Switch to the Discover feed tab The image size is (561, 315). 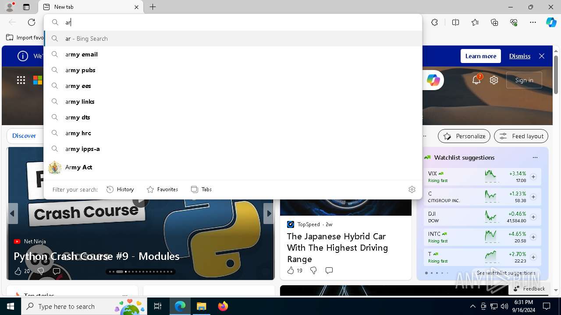pyautogui.click(x=24, y=136)
